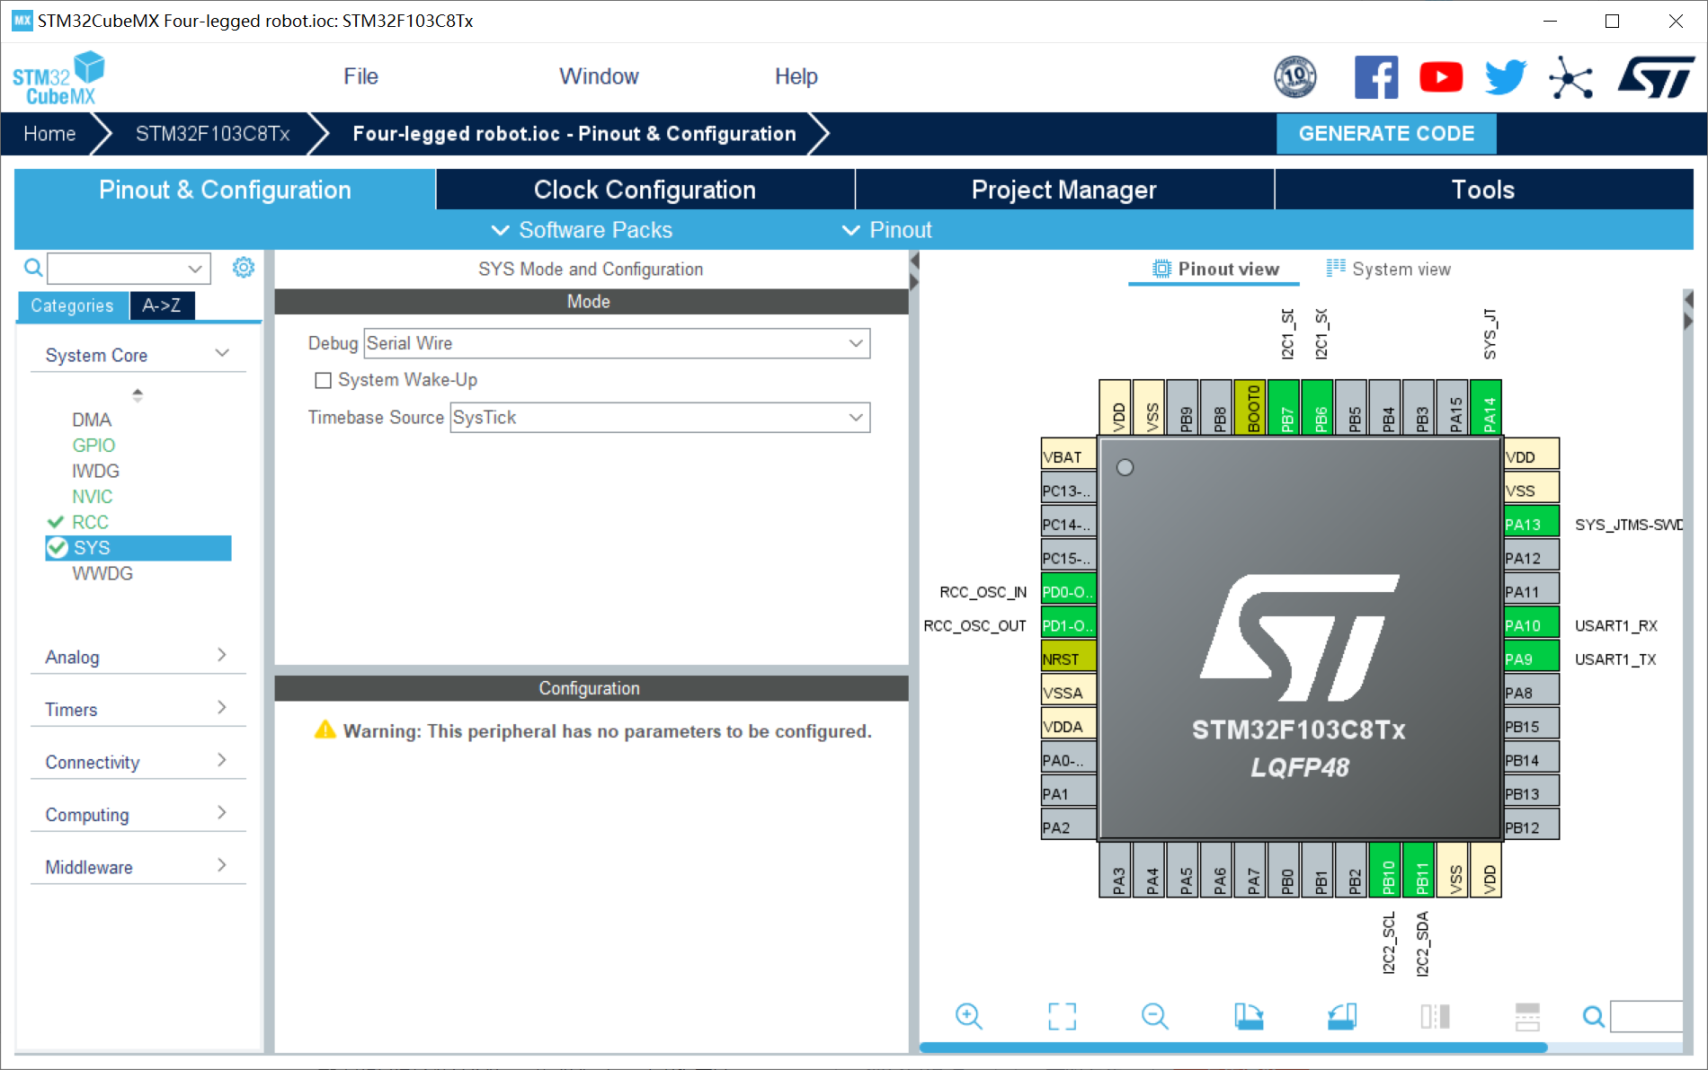Zoom in on the chip pinout
Screen dimensions: 1708x1070
pyautogui.click(x=968, y=1016)
